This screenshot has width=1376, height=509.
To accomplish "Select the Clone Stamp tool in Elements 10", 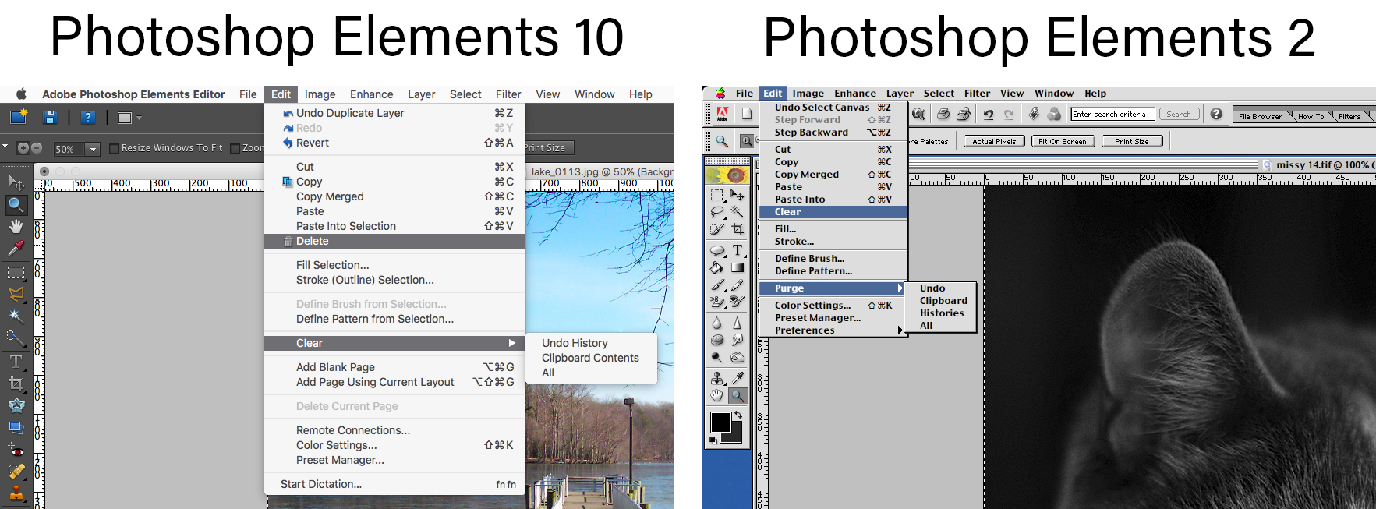I will (x=16, y=493).
